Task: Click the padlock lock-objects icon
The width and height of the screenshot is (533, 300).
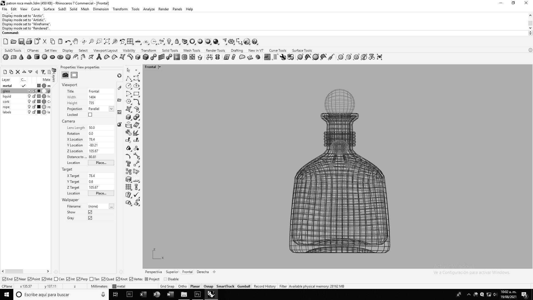Action: pyautogui.click(x=177, y=42)
